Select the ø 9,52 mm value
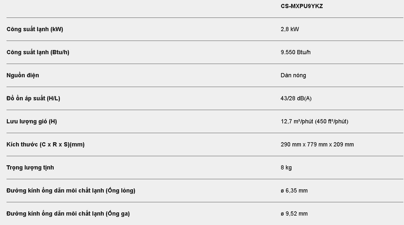 tap(294, 214)
